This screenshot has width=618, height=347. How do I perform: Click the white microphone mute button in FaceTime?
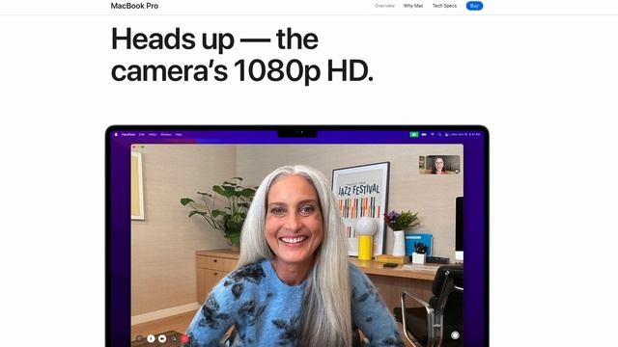(x=151, y=338)
